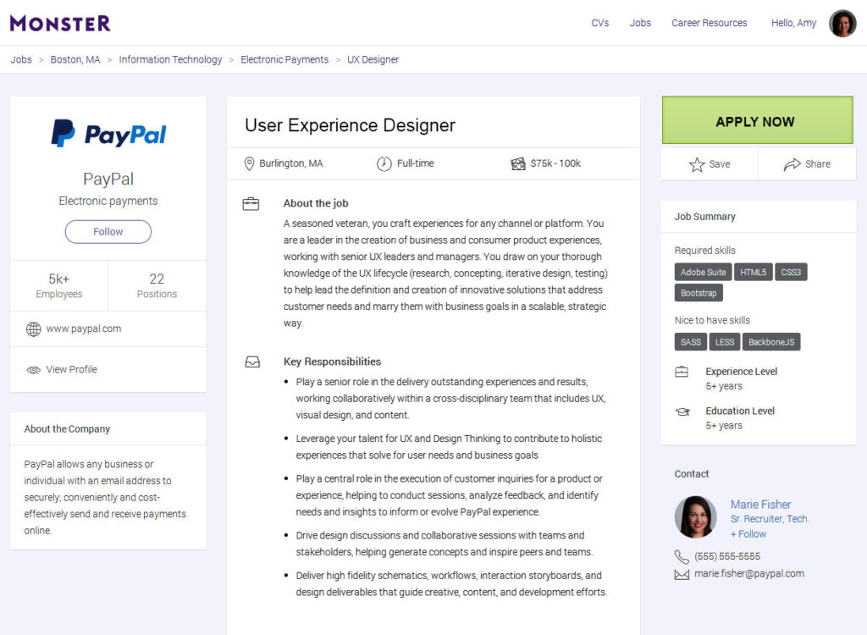Select the LESS skill tag
Screen dimensions: 867x635
pyautogui.click(x=725, y=342)
